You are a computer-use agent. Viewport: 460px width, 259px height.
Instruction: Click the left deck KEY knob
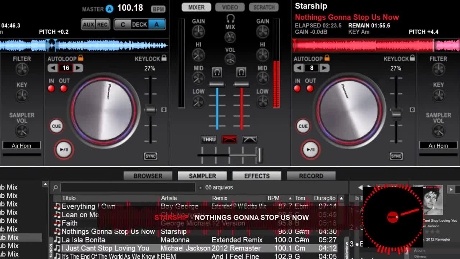pos(22,96)
